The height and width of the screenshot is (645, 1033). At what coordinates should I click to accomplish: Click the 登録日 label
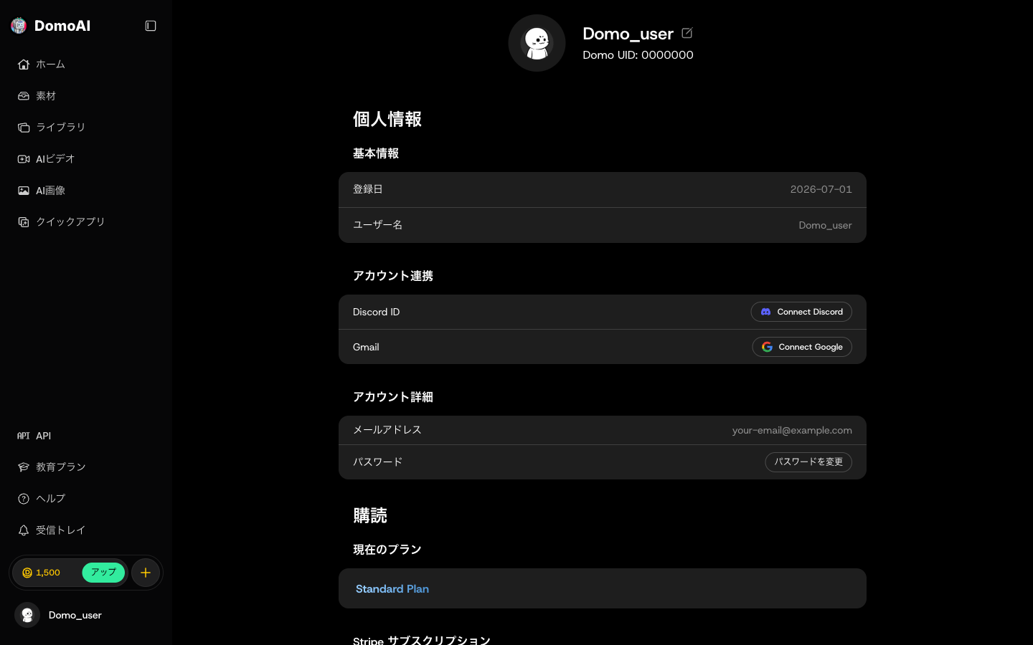(x=368, y=189)
